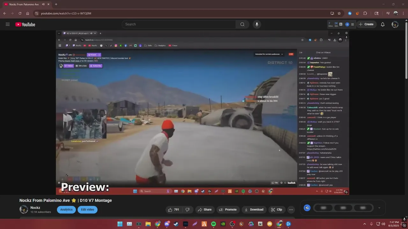Open the Shazam browser extension

point(350,13)
